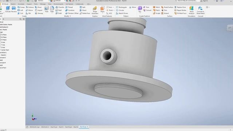The height and width of the screenshot is (131, 233).
Task: Click the Chamfer tool
Action: click(x=60, y=7)
